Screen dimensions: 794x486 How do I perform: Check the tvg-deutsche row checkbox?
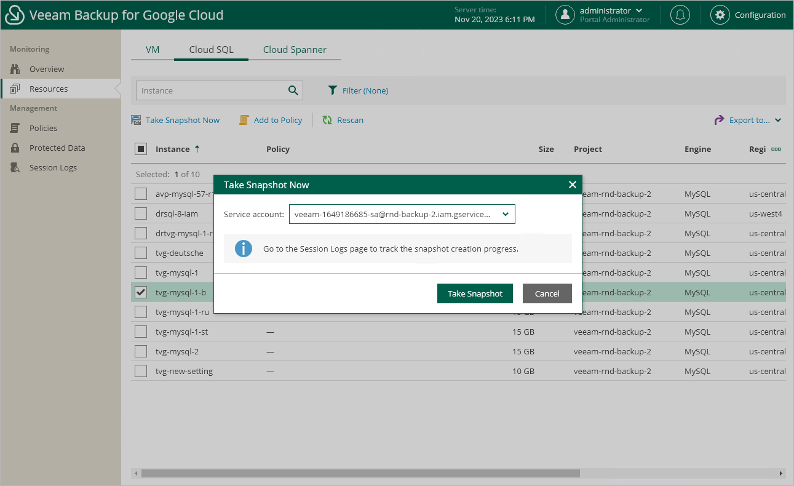point(141,253)
